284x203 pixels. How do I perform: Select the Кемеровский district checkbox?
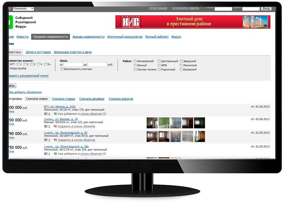(135, 61)
